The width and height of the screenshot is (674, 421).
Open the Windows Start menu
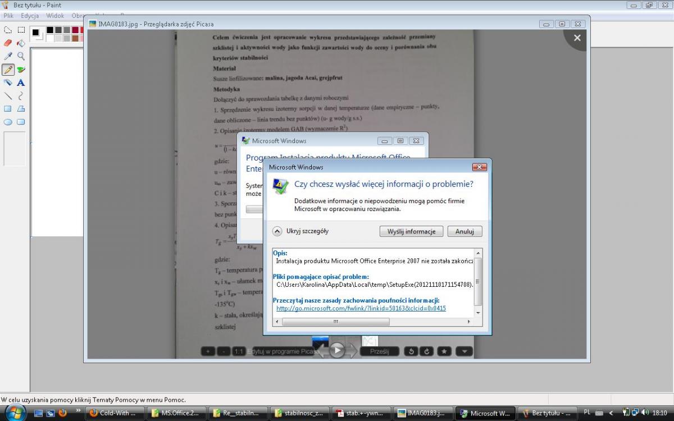[15, 413]
